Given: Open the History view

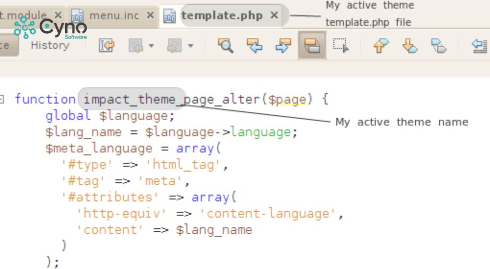Looking at the screenshot, I should [50, 45].
